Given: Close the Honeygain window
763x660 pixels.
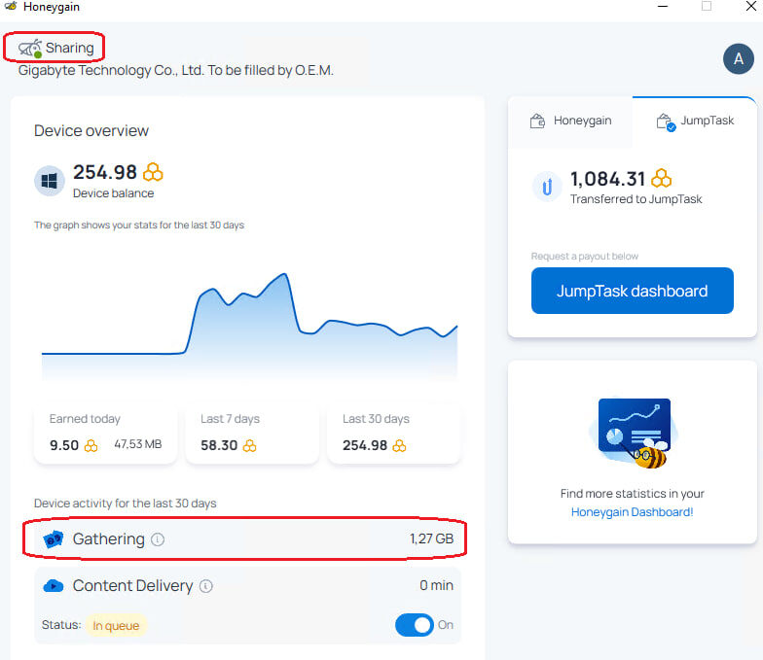Looking at the screenshot, I should 751,6.
